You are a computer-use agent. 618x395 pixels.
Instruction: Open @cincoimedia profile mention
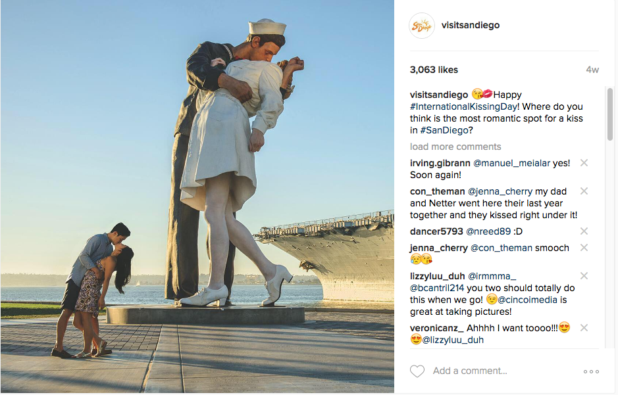(527, 300)
